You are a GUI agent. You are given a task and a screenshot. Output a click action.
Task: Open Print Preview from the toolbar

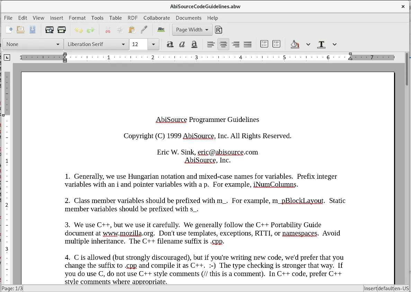[50, 30]
